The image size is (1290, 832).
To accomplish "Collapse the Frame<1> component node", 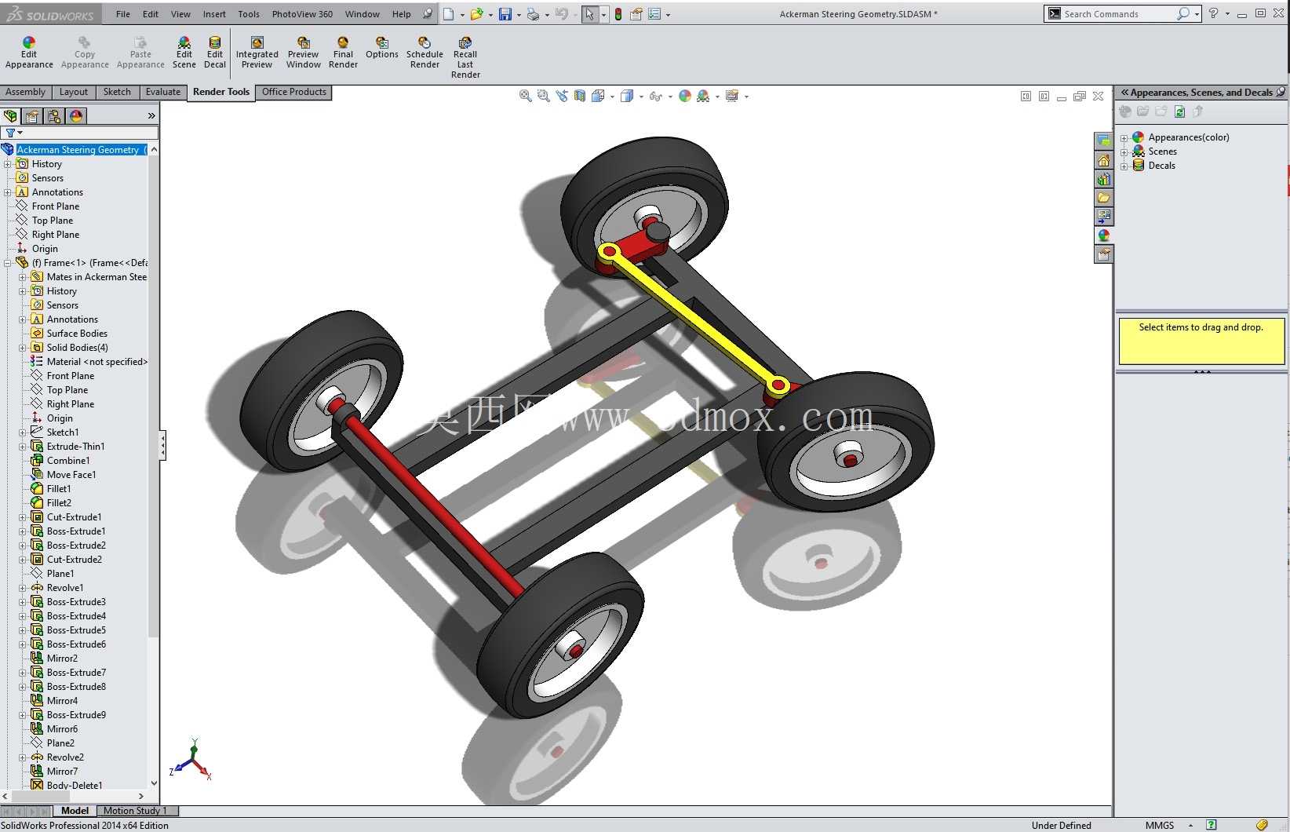I will (8, 263).
